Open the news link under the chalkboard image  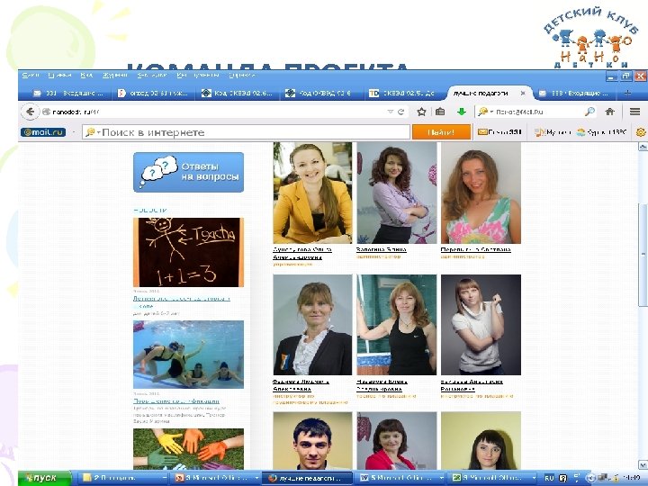(x=181, y=302)
